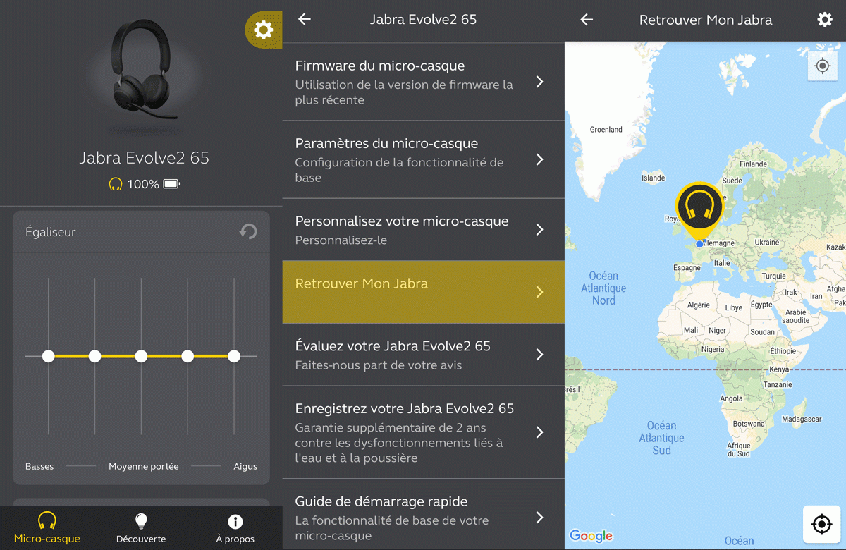Click the Algérie label on the map

[x=699, y=305]
